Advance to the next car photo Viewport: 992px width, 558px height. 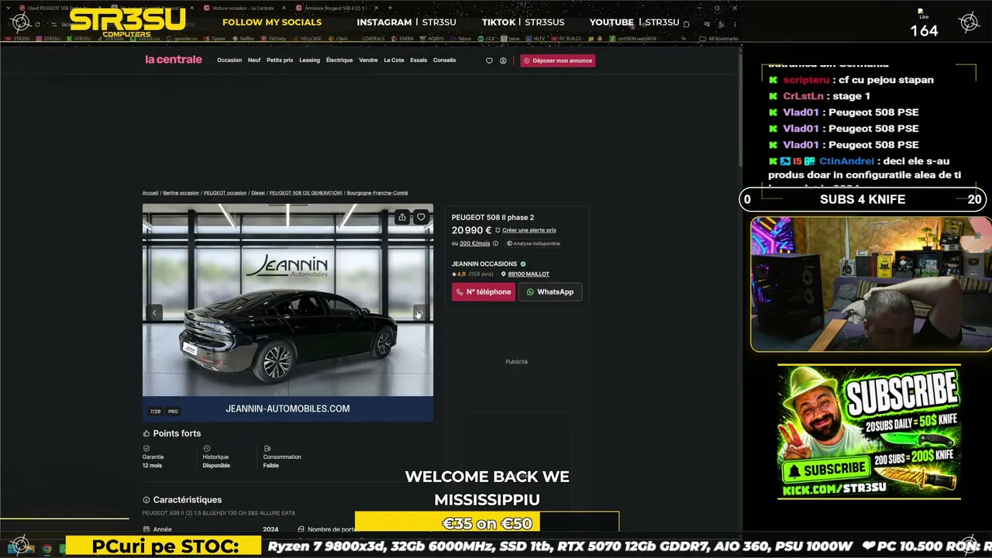419,312
